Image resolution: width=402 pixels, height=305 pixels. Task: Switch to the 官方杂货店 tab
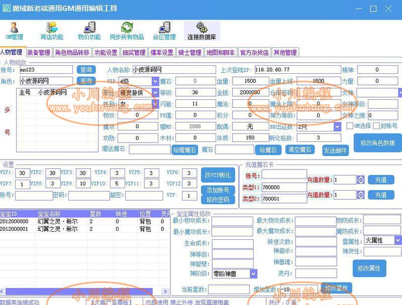pos(254,53)
